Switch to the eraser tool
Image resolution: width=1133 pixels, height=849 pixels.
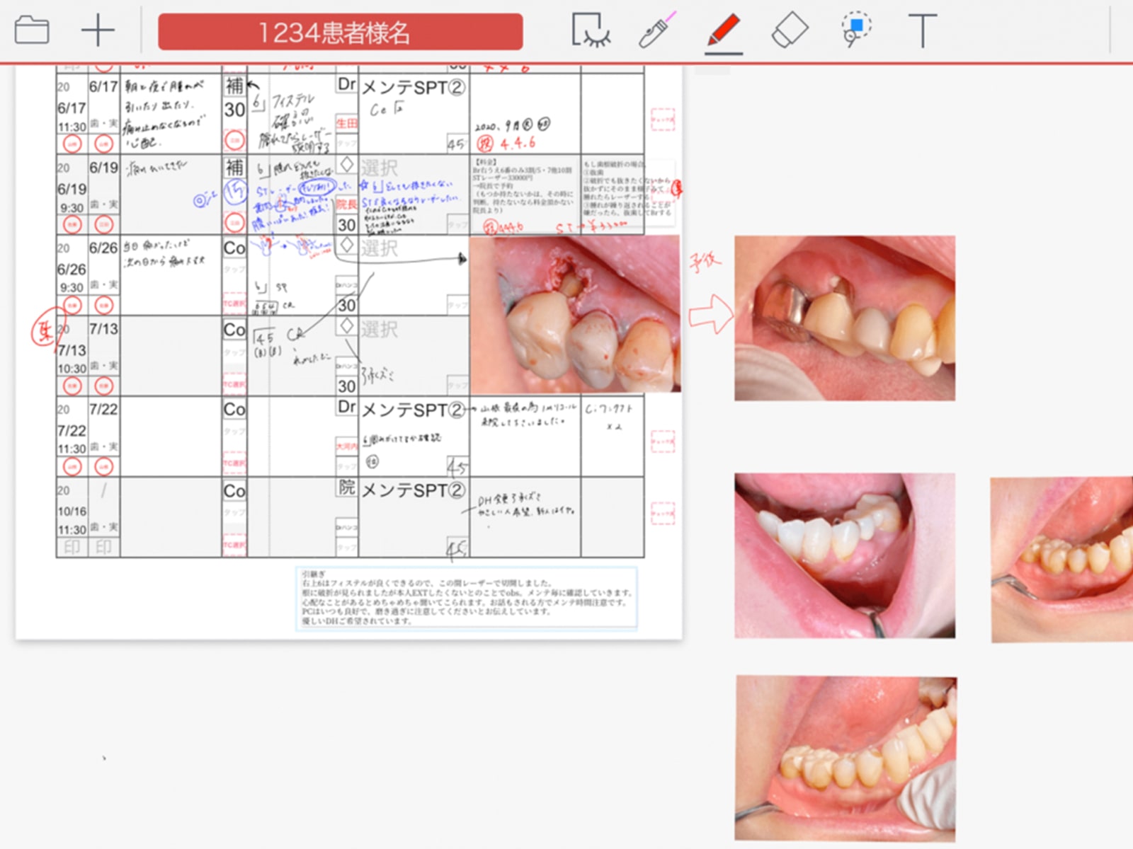[x=790, y=31]
